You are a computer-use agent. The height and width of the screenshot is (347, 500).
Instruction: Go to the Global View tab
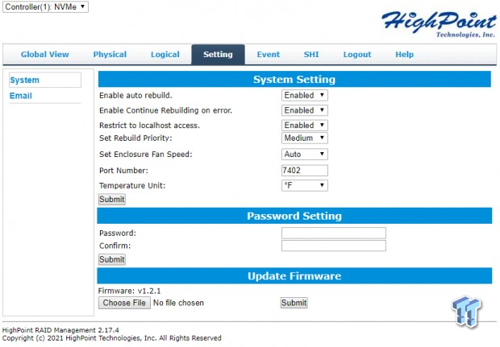tap(44, 55)
